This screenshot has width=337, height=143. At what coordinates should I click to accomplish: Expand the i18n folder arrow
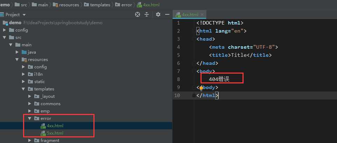(x=23, y=74)
